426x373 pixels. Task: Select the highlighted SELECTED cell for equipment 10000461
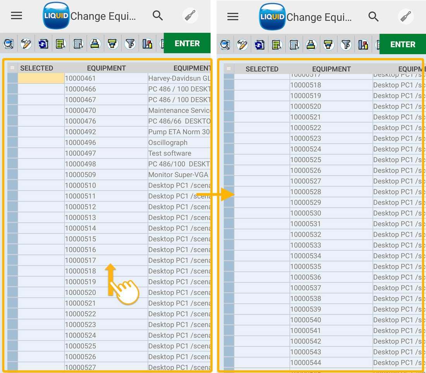tap(41, 79)
